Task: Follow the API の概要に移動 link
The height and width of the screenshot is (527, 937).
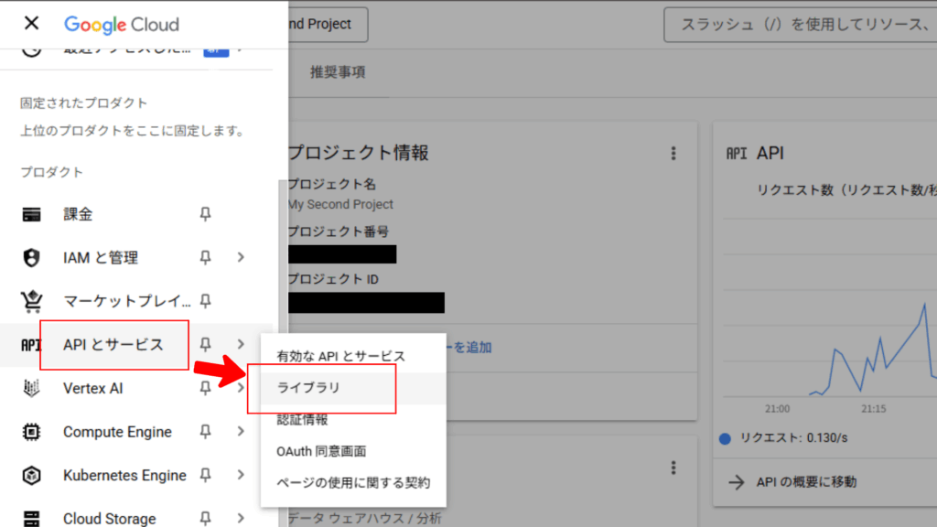Action: coord(807,482)
